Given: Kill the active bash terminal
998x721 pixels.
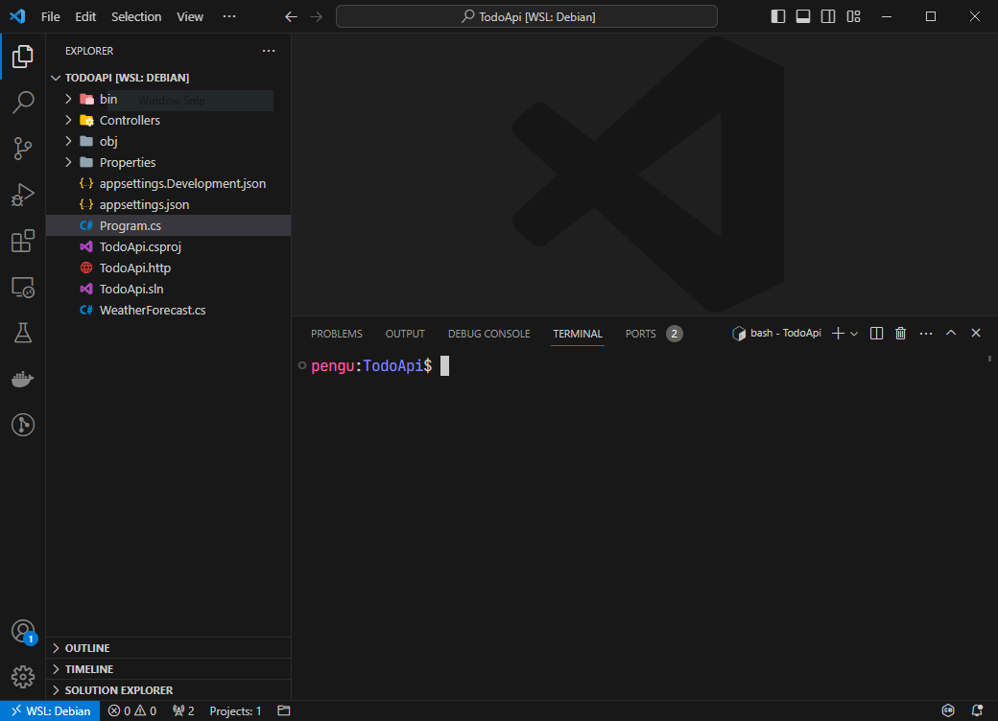Looking at the screenshot, I should pyautogui.click(x=900, y=333).
